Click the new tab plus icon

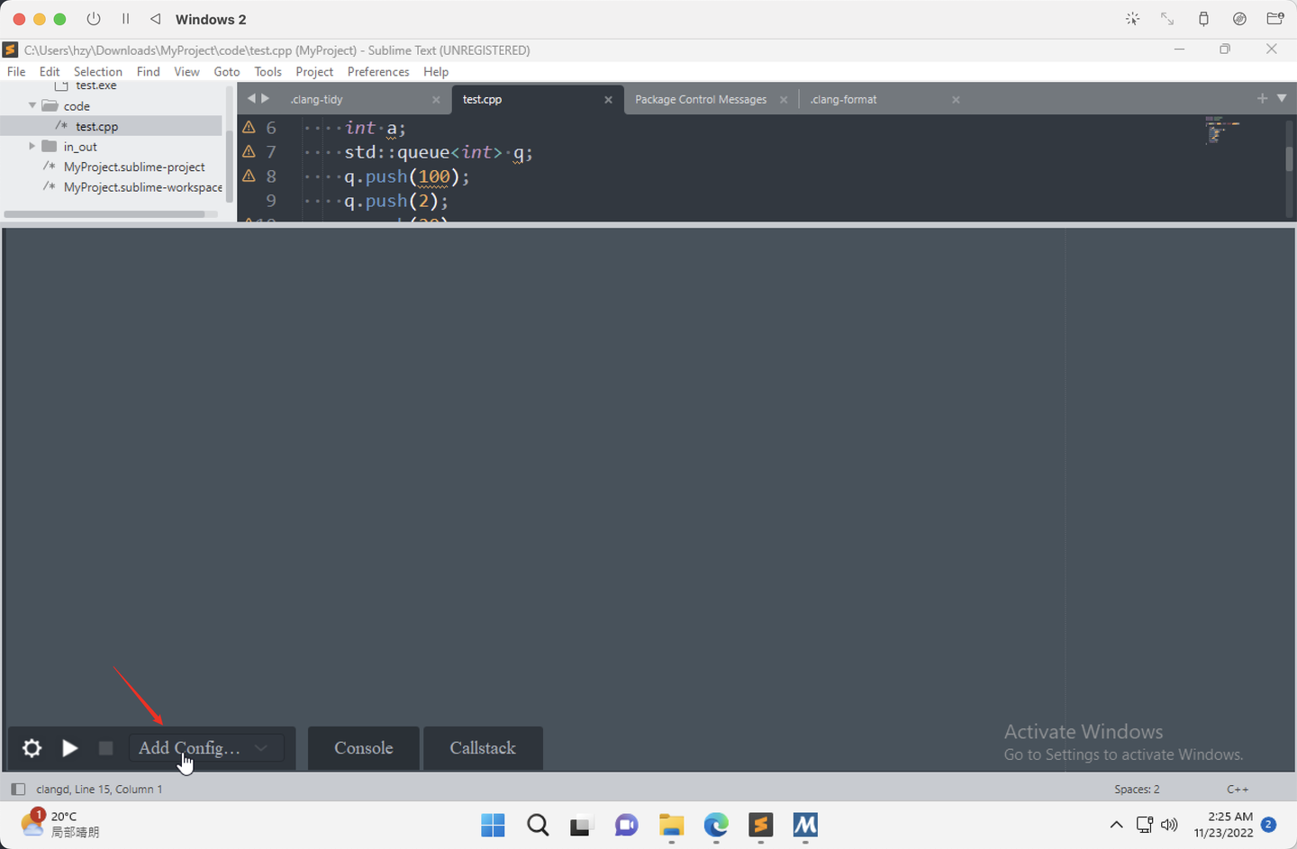tap(1262, 99)
